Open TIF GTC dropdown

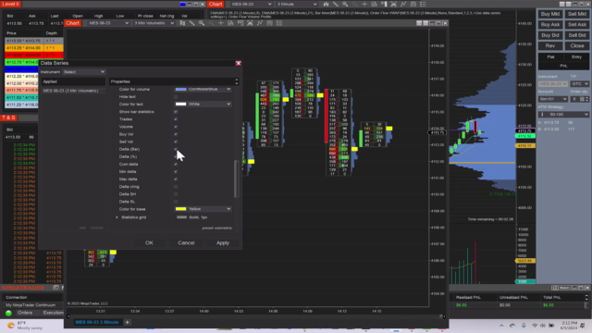(580, 84)
